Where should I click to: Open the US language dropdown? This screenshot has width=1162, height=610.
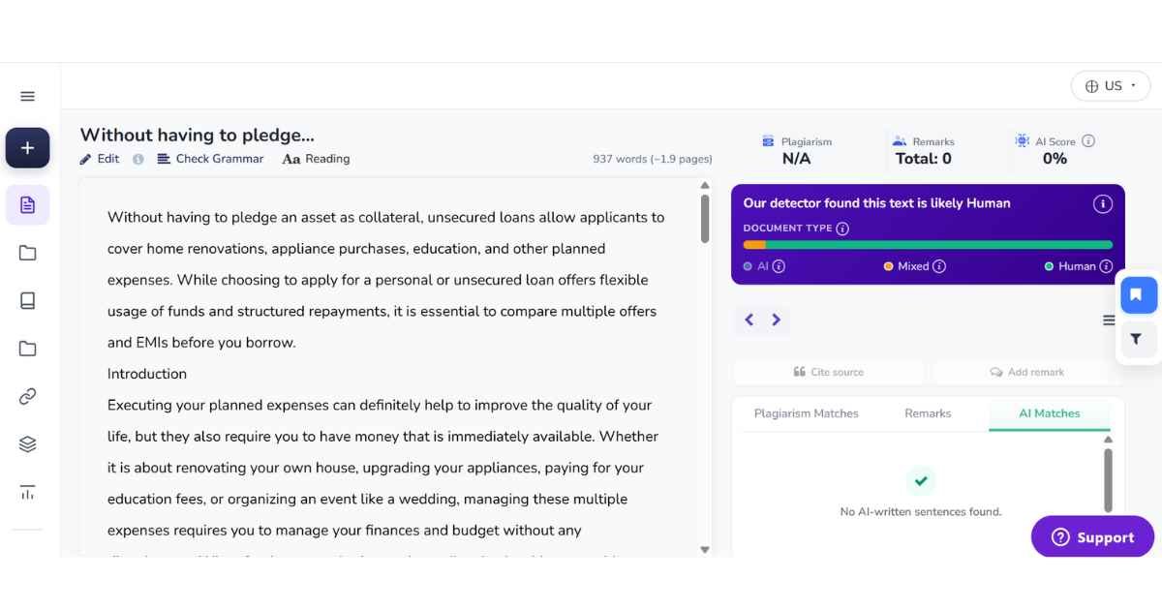[x=1111, y=86]
